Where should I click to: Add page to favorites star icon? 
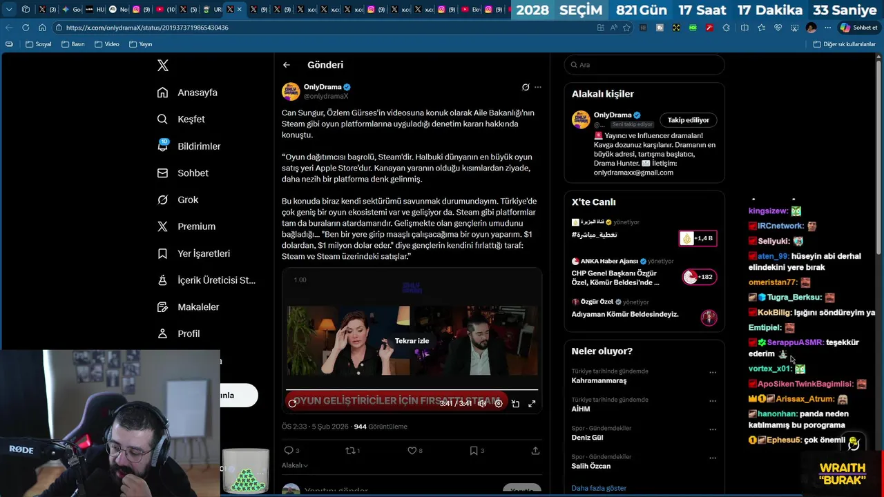[626, 28]
